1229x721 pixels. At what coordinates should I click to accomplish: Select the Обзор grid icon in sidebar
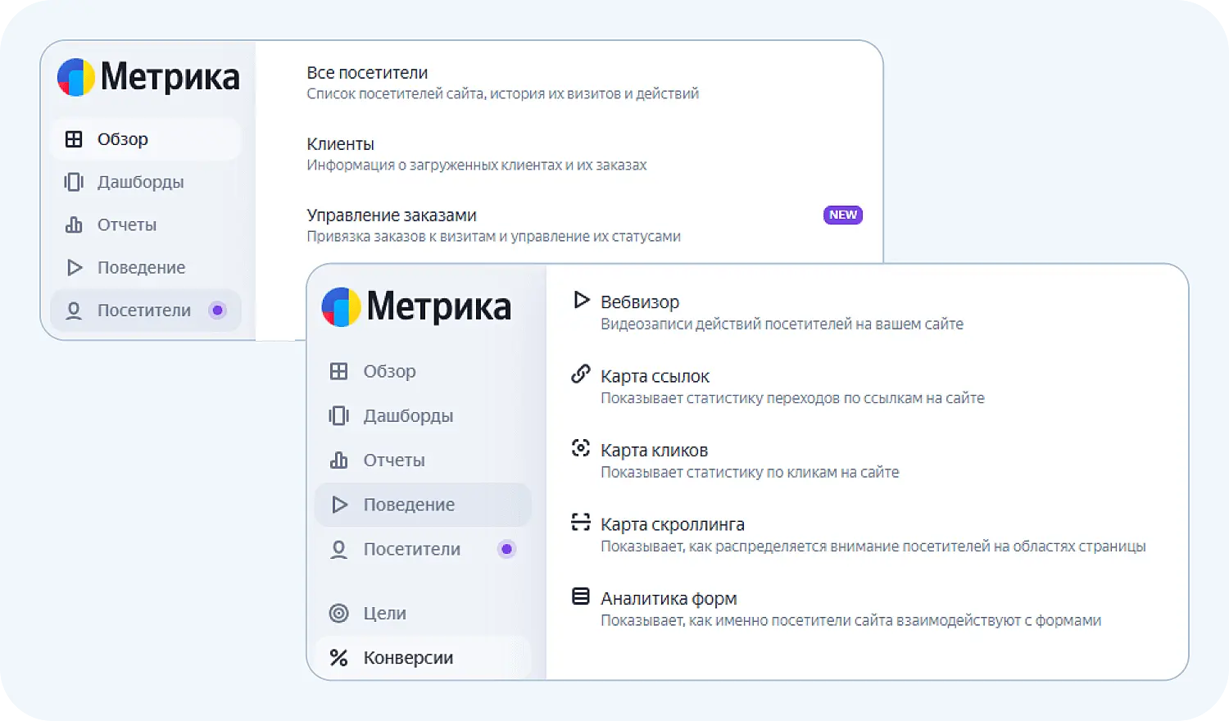tap(340, 370)
